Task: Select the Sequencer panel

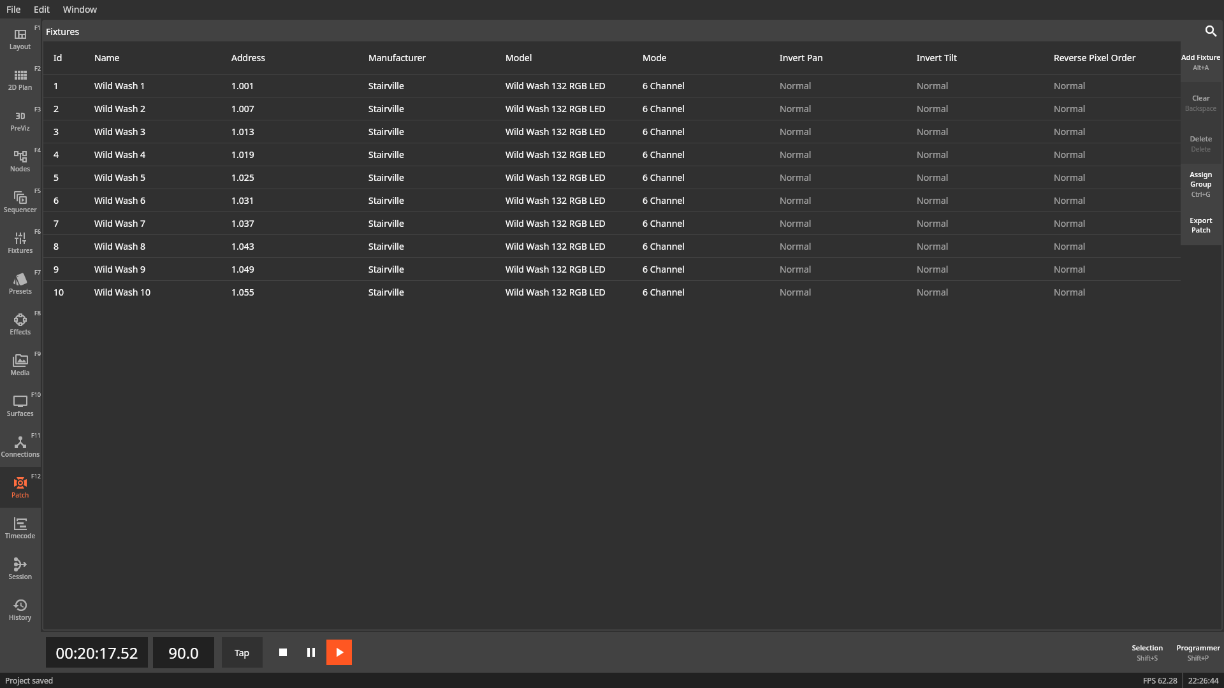Action: [19, 201]
